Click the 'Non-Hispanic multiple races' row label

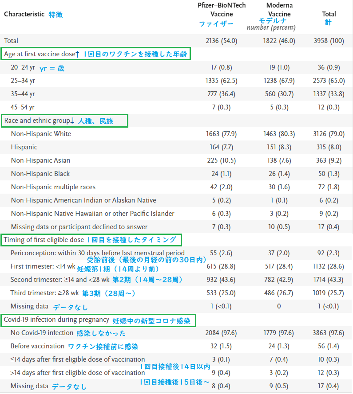coord(53,187)
